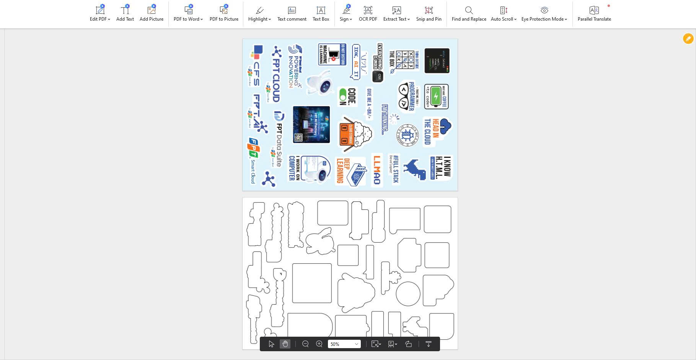Zoom in with the plus magnifier
Image resolution: width=696 pixels, height=360 pixels.
point(319,344)
